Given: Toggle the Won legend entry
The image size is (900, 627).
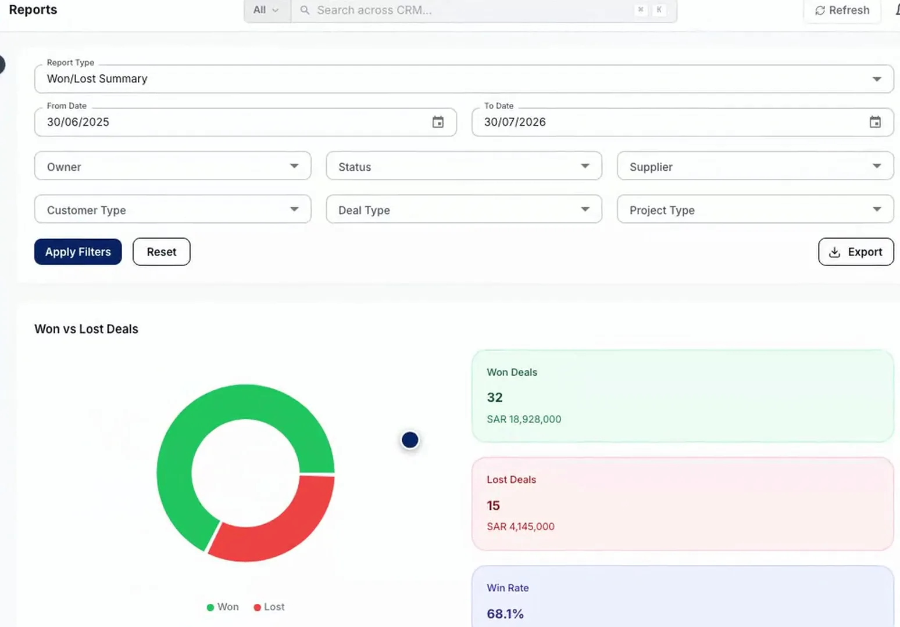Looking at the screenshot, I should (223, 607).
